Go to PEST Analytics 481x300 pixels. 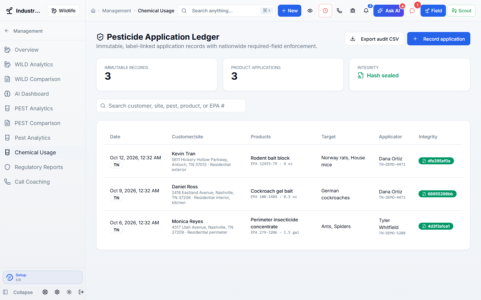[x=43, y=108]
